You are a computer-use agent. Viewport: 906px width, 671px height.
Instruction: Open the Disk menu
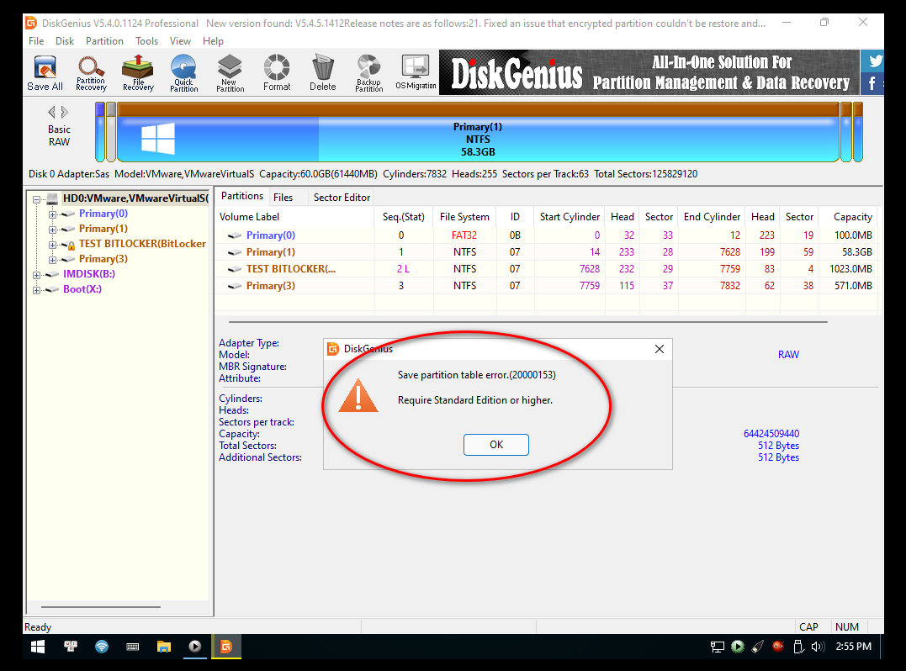(65, 41)
